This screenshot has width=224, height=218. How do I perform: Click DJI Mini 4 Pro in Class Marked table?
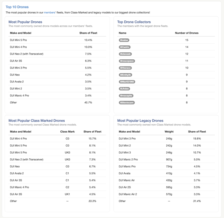pyautogui.click(x=18, y=139)
